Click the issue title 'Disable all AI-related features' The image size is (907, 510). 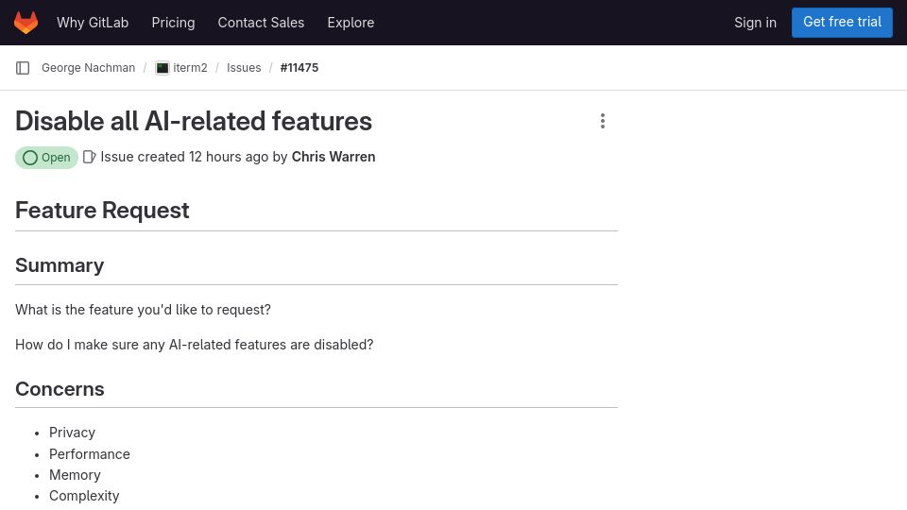coord(194,121)
